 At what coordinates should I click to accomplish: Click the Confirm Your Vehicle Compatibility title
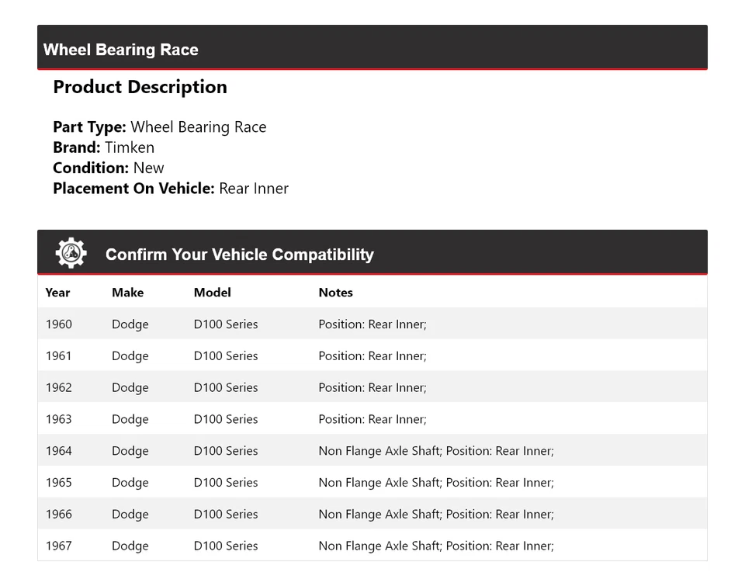[x=239, y=255]
